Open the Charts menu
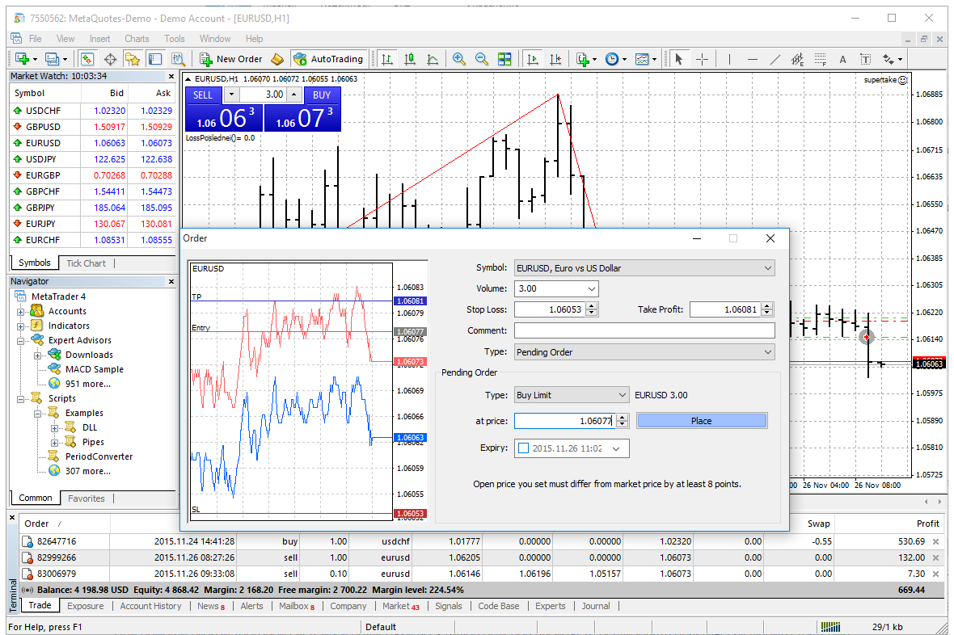This screenshot has width=954, height=635. 137,39
